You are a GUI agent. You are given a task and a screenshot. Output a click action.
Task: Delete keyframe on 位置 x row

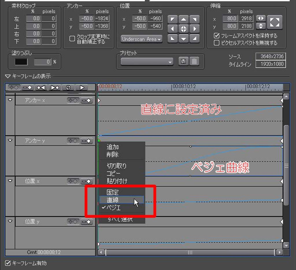coord(86,181)
